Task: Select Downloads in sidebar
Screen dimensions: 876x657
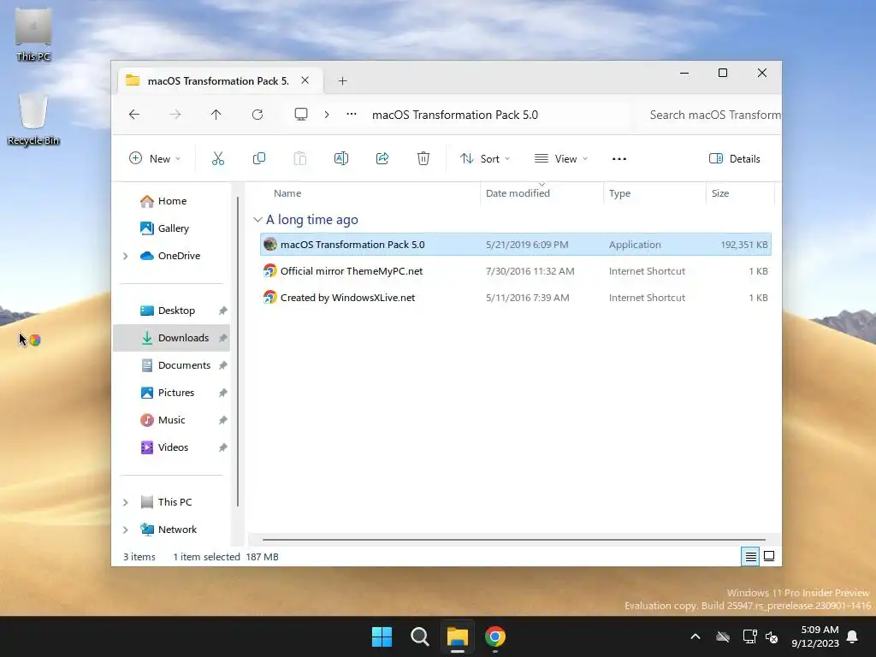Action: (x=171, y=338)
